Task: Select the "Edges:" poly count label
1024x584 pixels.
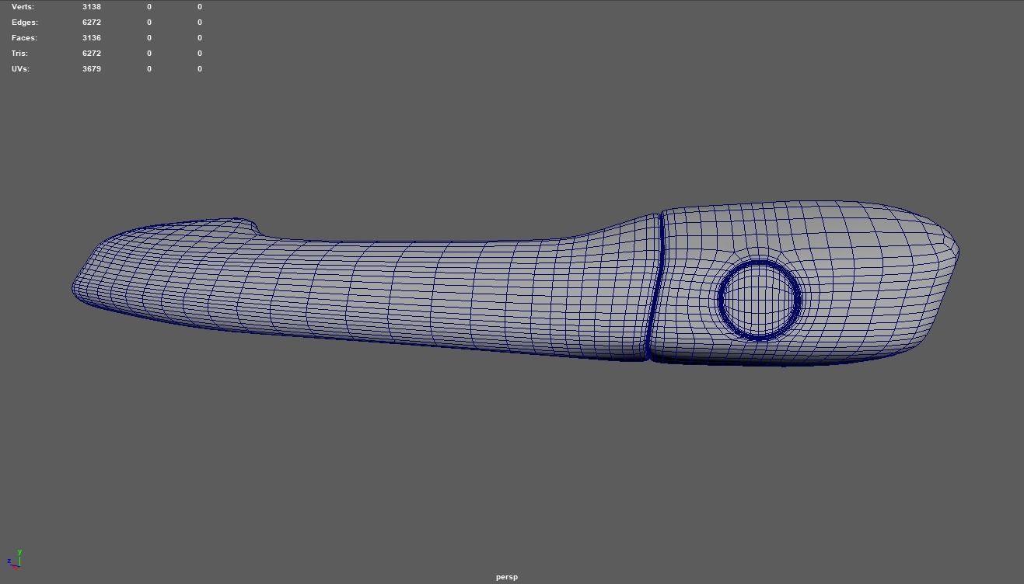Action: click(x=24, y=22)
